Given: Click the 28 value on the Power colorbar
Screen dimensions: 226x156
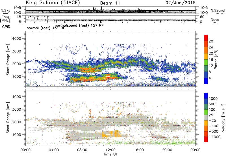Looking at the screenshot, I should pyautogui.click(x=211, y=41).
